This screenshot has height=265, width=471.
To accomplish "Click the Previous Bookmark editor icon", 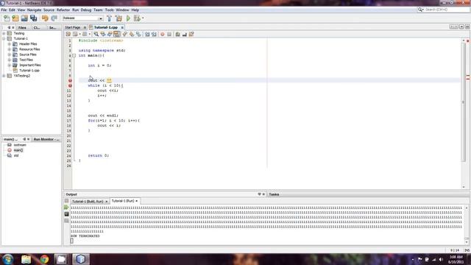I will tap(125, 35).
